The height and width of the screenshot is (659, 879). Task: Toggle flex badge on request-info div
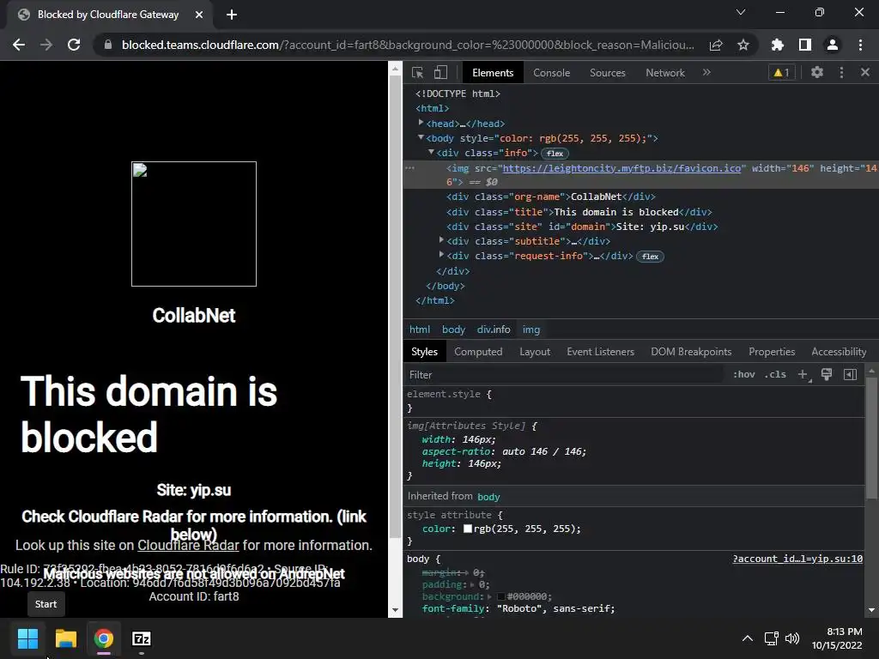tap(651, 257)
